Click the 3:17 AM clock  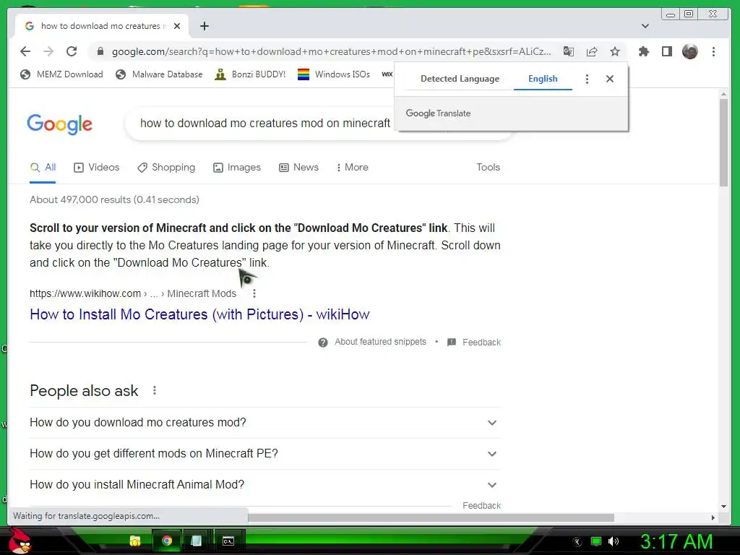(x=676, y=542)
